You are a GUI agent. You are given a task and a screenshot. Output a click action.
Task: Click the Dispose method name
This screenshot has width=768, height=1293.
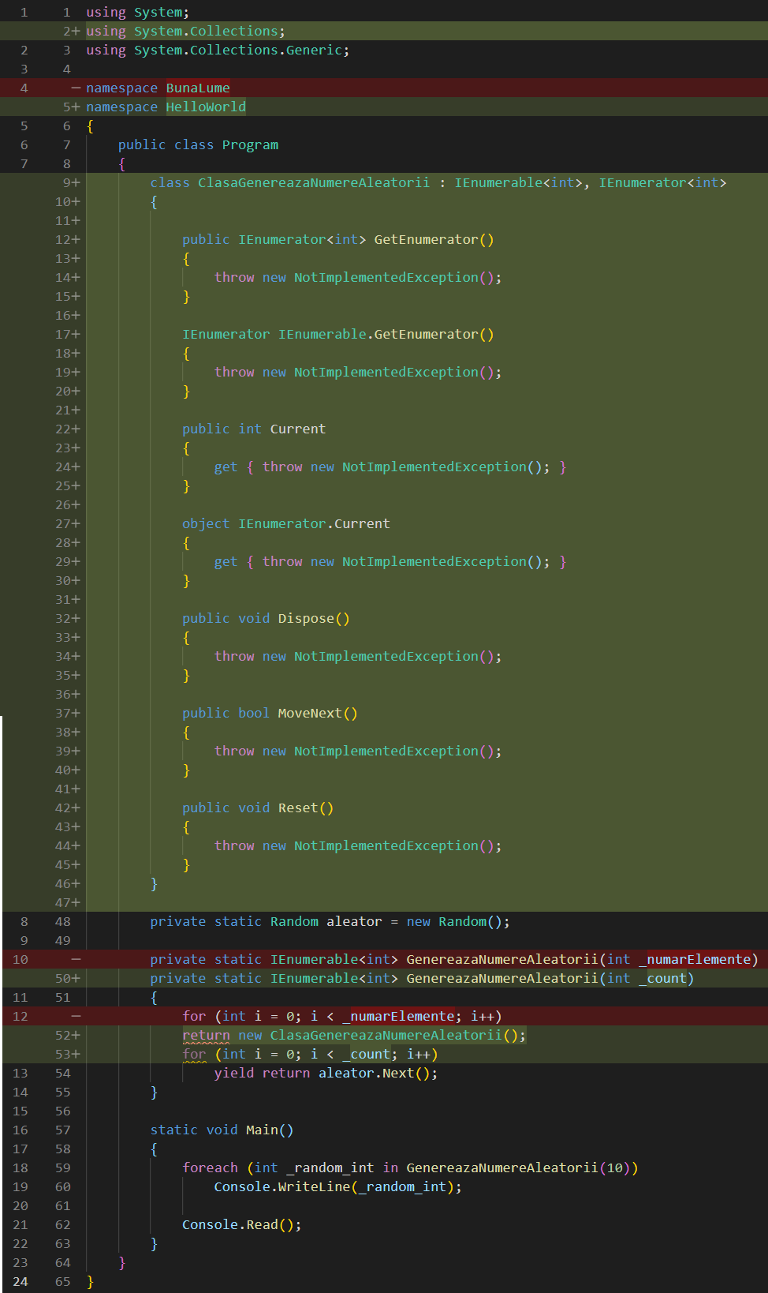(306, 618)
